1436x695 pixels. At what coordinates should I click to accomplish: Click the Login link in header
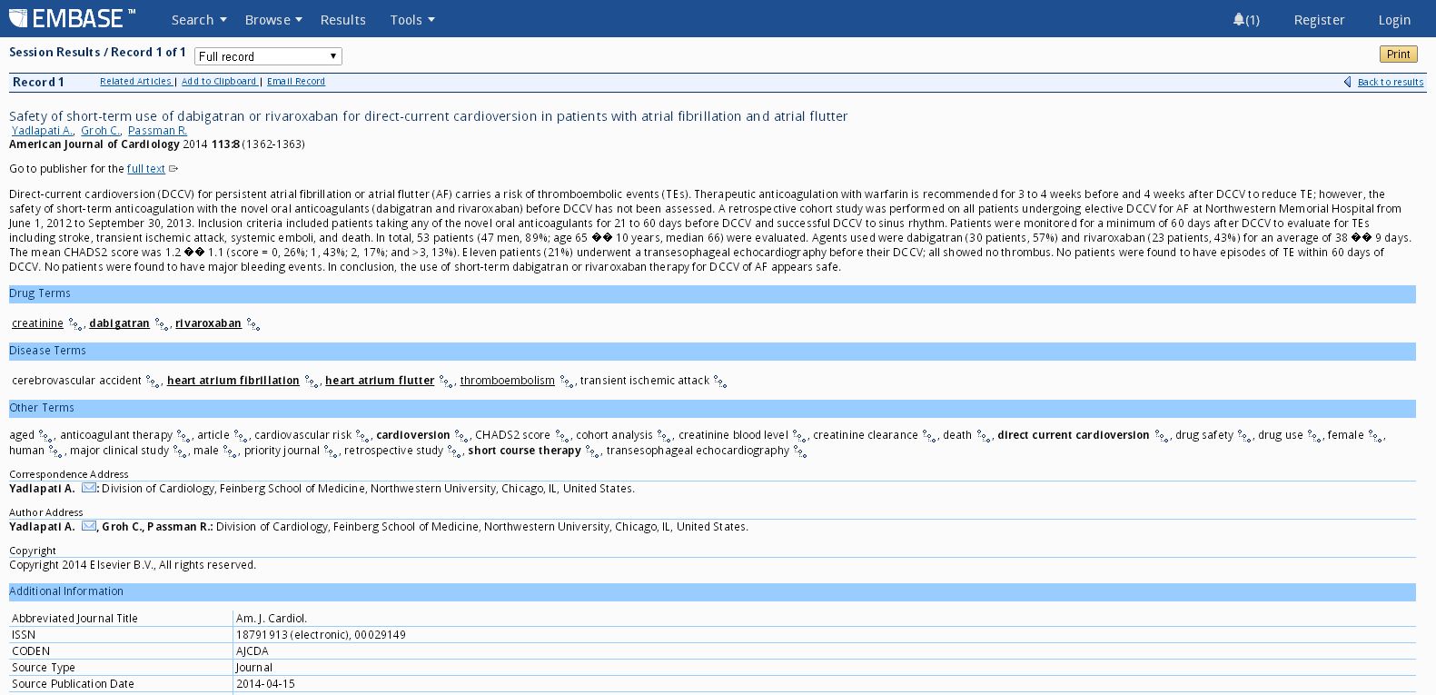pyautogui.click(x=1393, y=20)
